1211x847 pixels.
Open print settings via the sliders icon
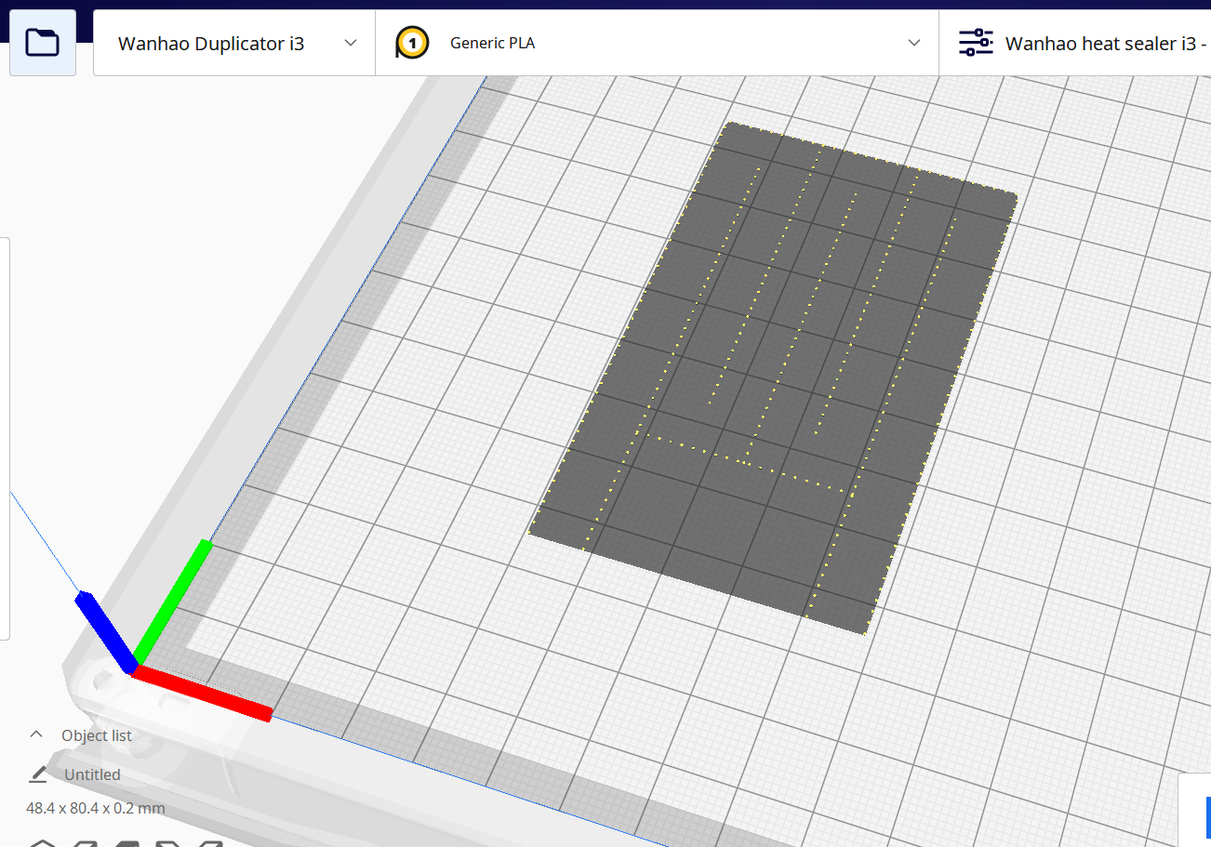[x=976, y=42]
